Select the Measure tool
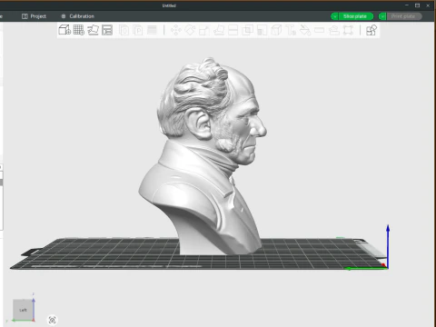Screen dimensions: 436x327 coord(319,30)
